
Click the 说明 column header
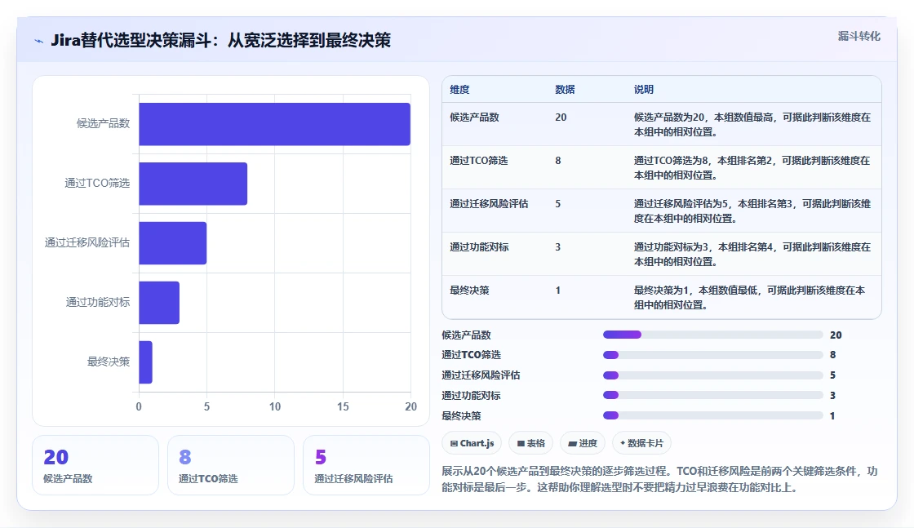click(x=644, y=90)
